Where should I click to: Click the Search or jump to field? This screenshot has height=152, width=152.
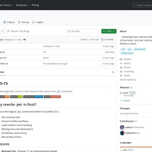[x=142, y=5]
